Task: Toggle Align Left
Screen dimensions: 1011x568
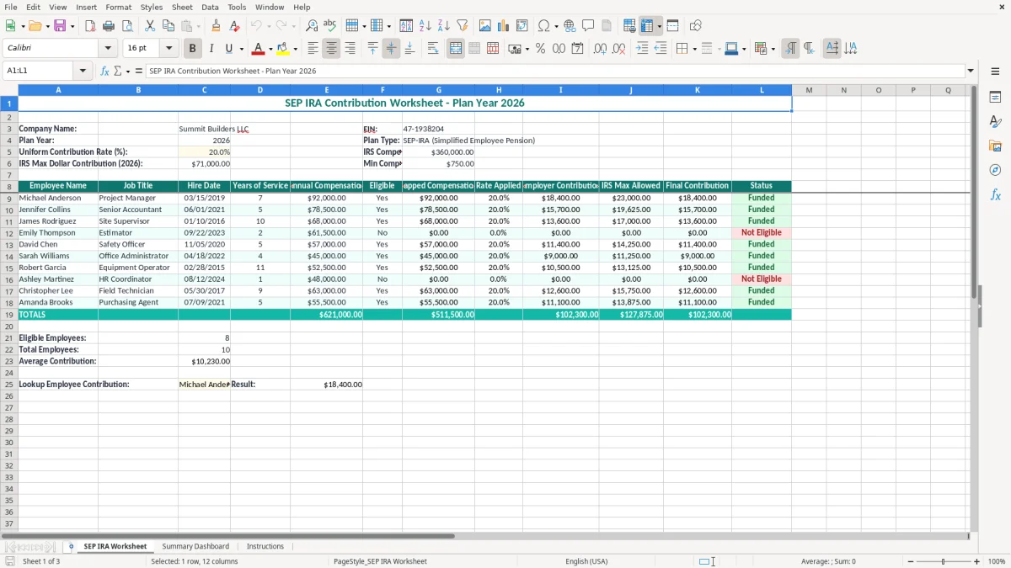Action: [313, 49]
